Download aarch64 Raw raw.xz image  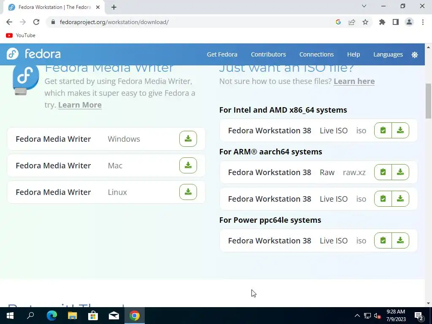tap(400, 172)
